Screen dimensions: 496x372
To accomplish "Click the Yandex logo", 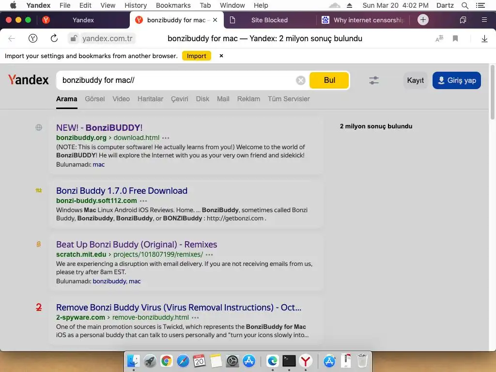I will [x=29, y=80].
